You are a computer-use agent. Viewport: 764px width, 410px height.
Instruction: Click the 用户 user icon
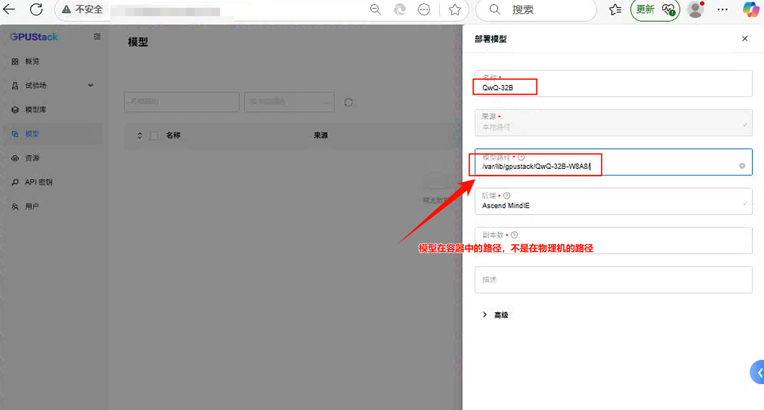(15, 207)
